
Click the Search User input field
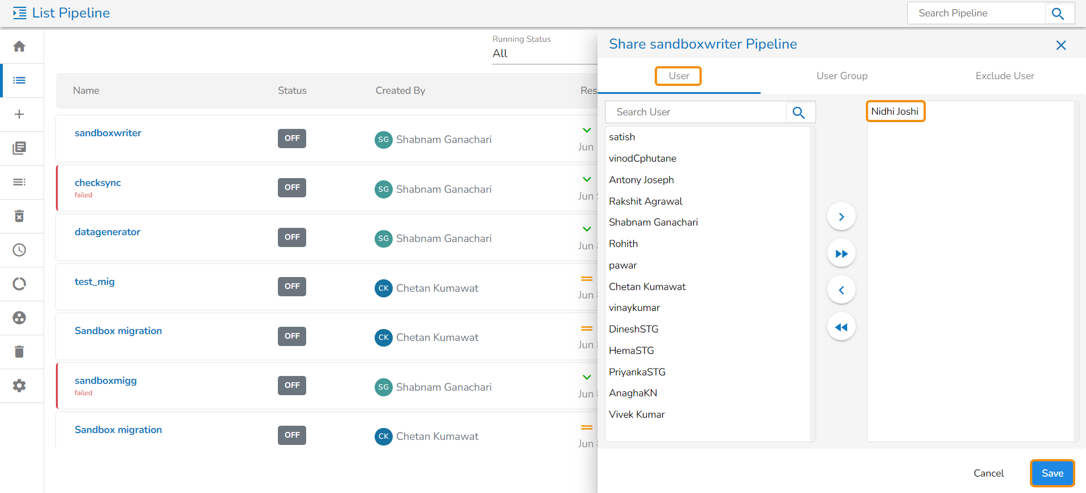coord(696,112)
